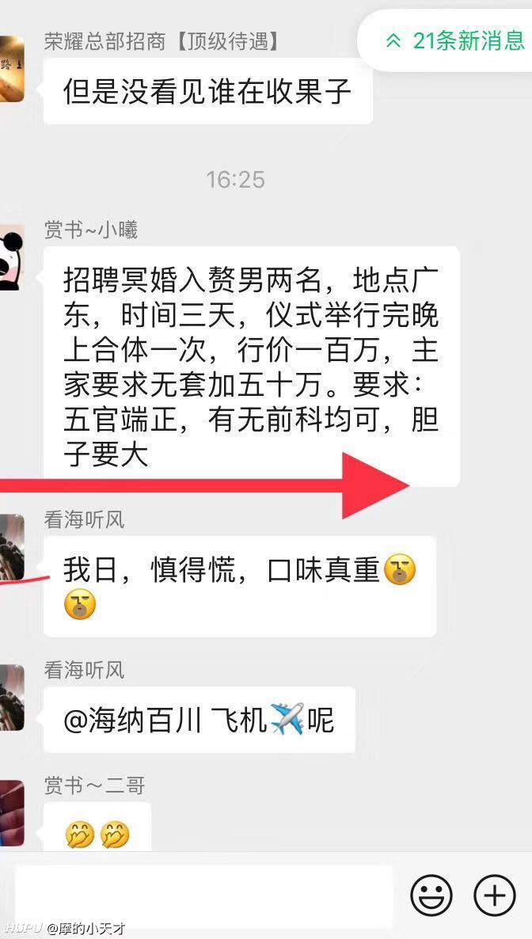Focus the message text input box
Image resolution: width=532 pixels, height=939 pixels.
coord(204,896)
